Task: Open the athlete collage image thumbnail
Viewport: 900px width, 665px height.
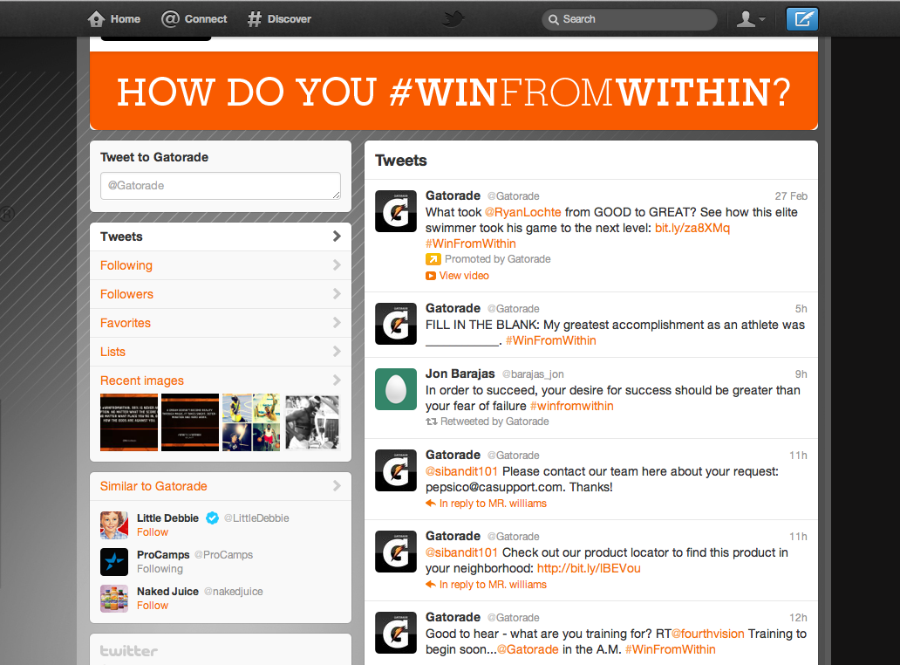Action: [x=251, y=422]
